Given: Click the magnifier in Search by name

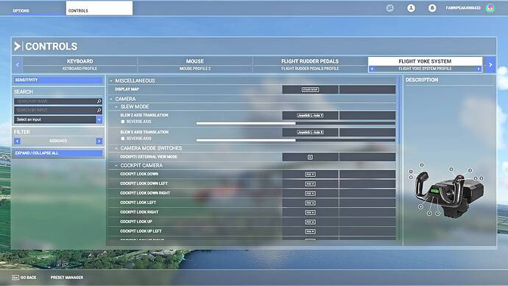Looking at the screenshot, I should 99,102.
